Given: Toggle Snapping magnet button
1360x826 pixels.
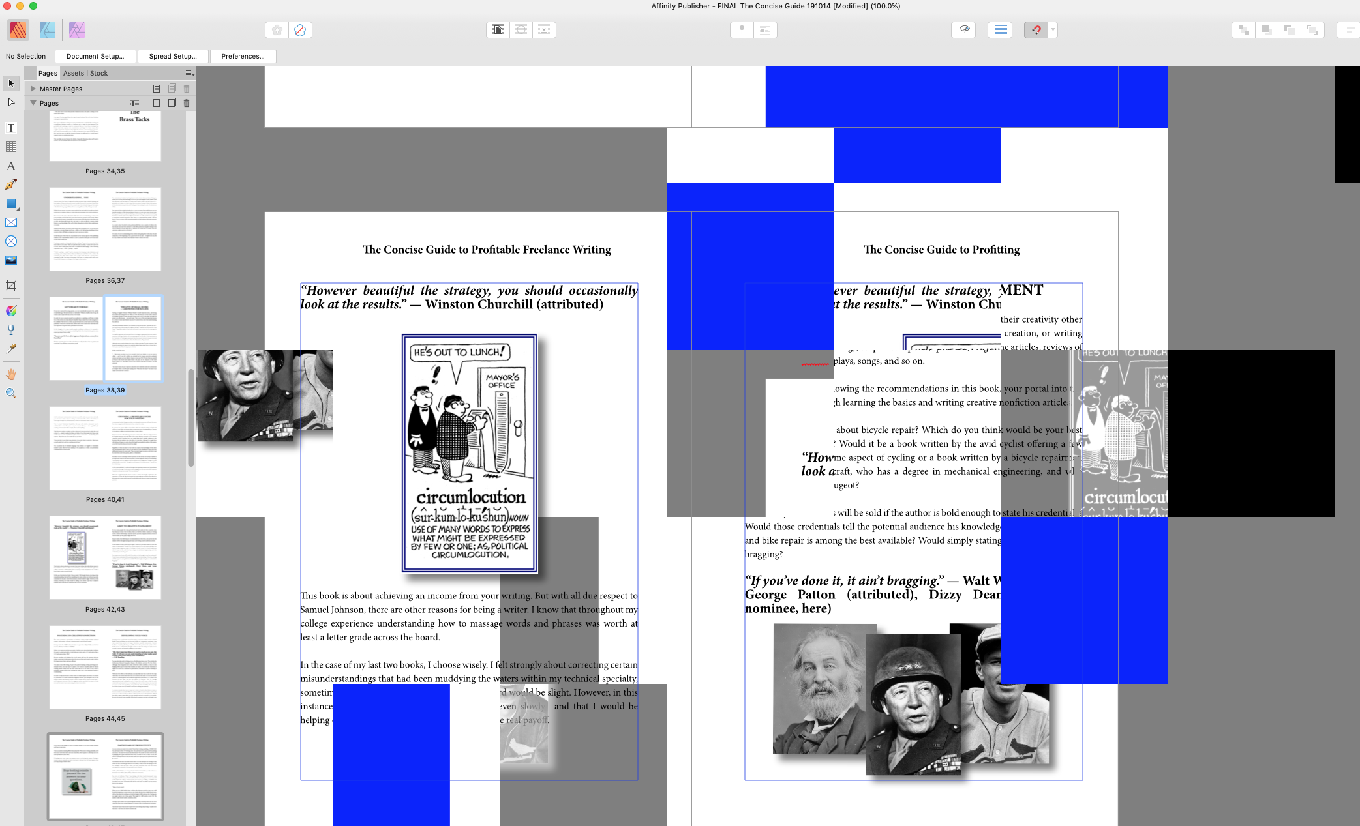Looking at the screenshot, I should [x=1036, y=29].
